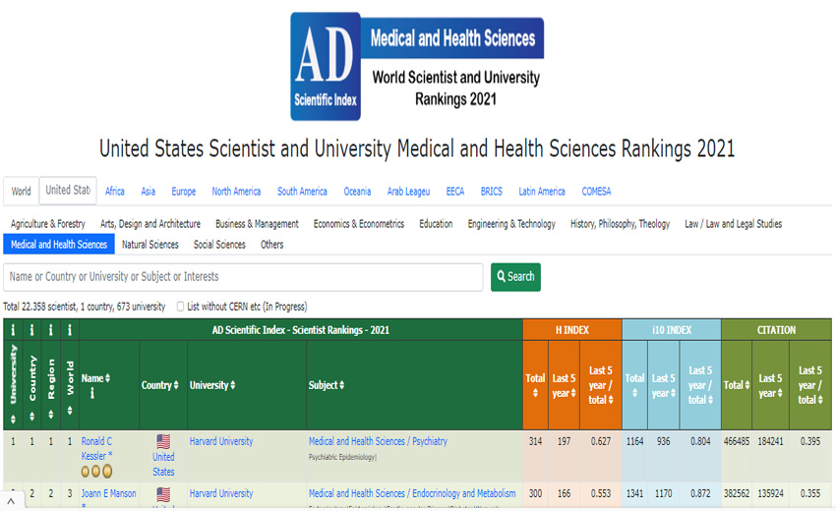Open the Harvard University link for Kessler
Screen dimensions: 836x511
[221, 441]
